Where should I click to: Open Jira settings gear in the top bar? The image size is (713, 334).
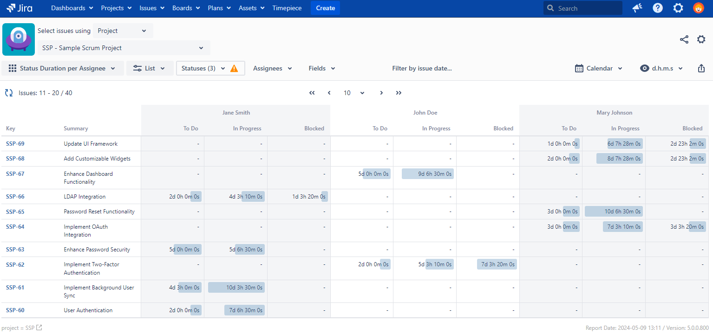tap(678, 8)
